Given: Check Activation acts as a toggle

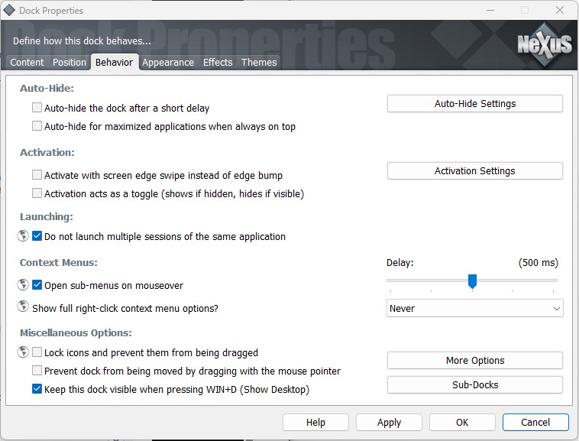Looking at the screenshot, I should click(37, 194).
